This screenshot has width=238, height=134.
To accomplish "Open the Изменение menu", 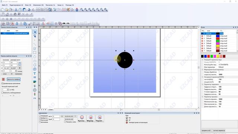I will click(38, 5).
